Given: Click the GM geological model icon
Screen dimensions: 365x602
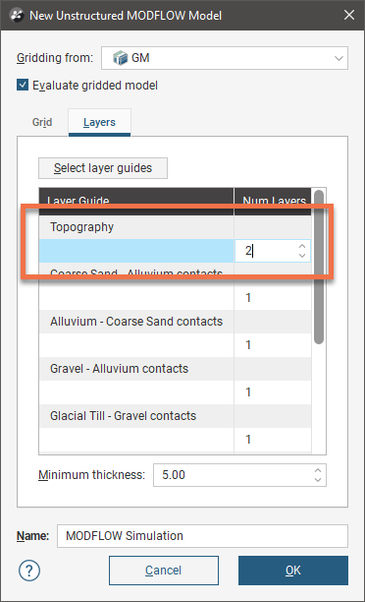Looking at the screenshot, I should pyautogui.click(x=120, y=58).
